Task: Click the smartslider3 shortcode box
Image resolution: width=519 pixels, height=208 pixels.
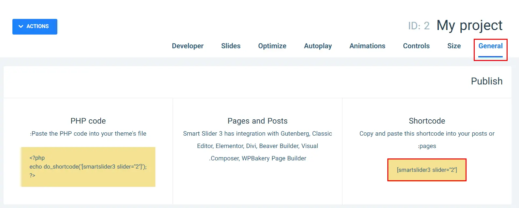Action: pyautogui.click(x=427, y=170)
